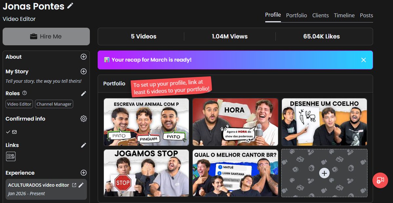Viewport: 393px width, 203px height.
Task: Click the ACULTURADOS vídeo editor title
Action: [39, 185]
